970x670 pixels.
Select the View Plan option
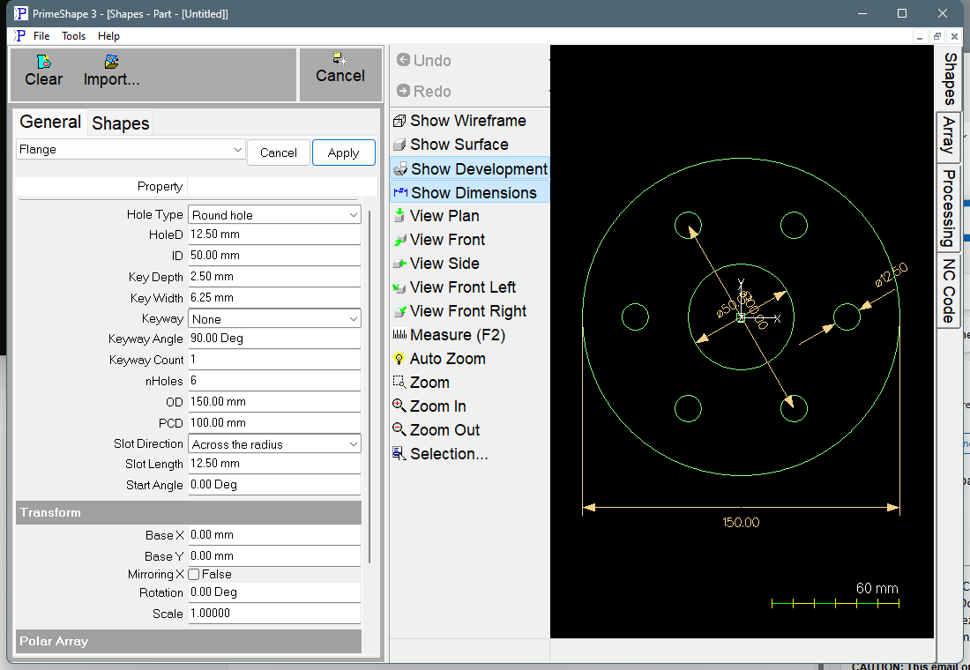(x=436, y=216)
